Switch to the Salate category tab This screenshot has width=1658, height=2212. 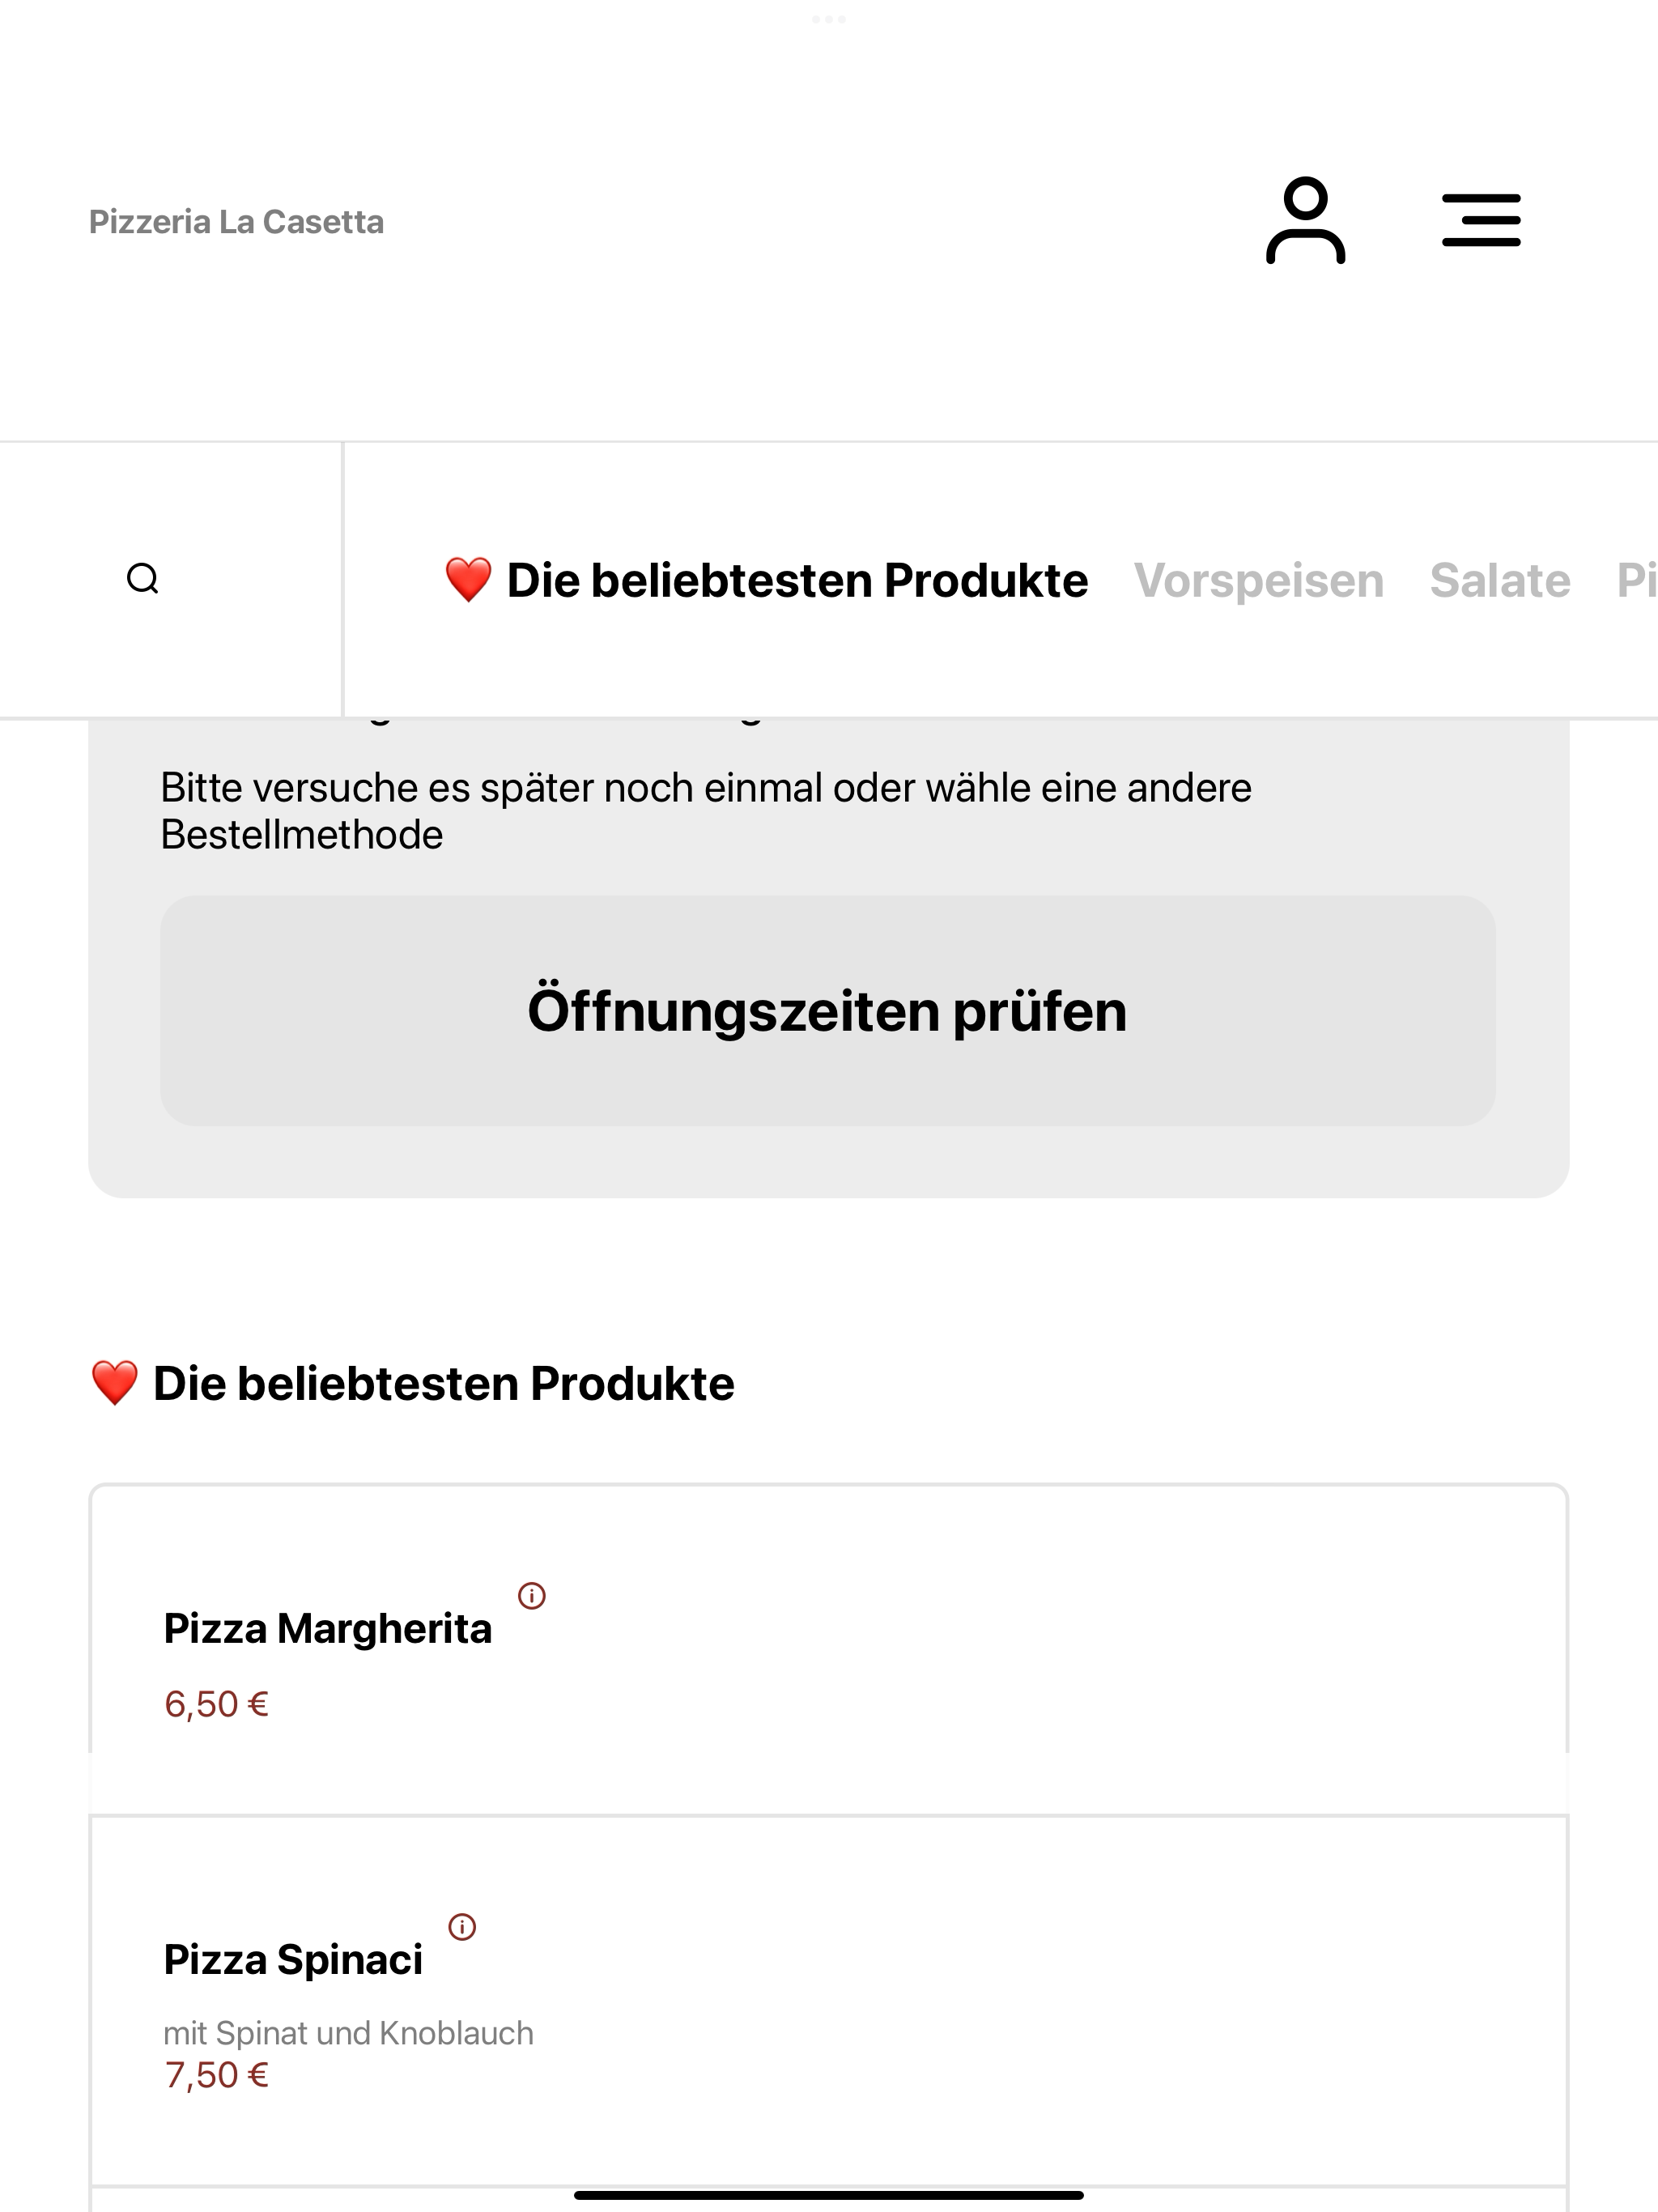(x=1500, y=581)
